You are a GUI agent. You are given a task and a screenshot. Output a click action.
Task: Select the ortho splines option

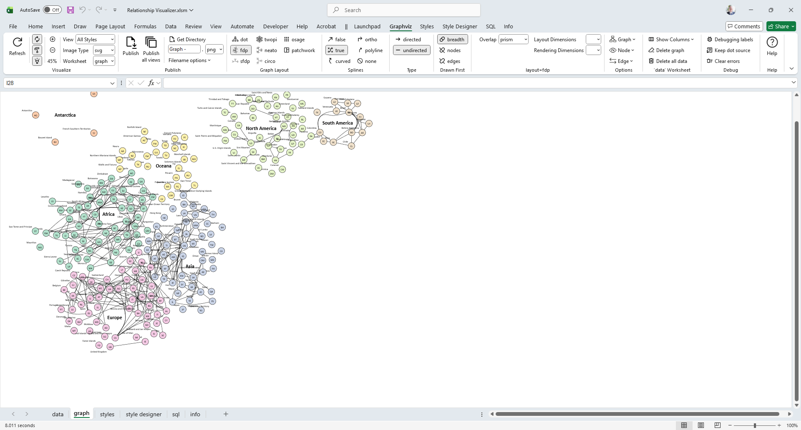[x=367, y=40]
